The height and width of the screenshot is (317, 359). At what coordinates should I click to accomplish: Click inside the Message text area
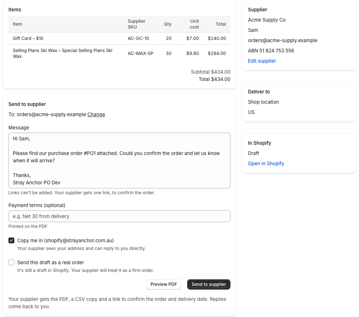119,161
